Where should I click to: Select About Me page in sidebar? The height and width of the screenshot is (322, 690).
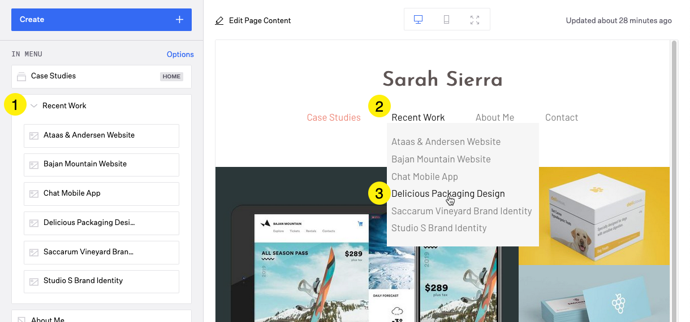(101, 316)
